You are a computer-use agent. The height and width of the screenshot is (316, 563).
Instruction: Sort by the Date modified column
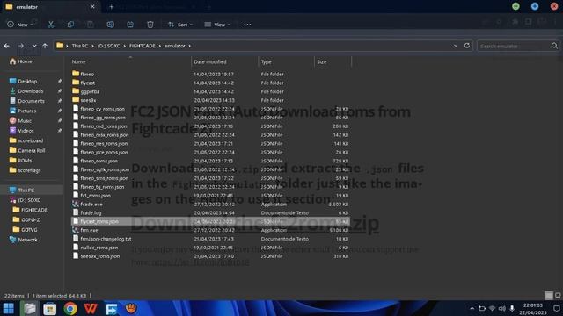coord(210,62)
